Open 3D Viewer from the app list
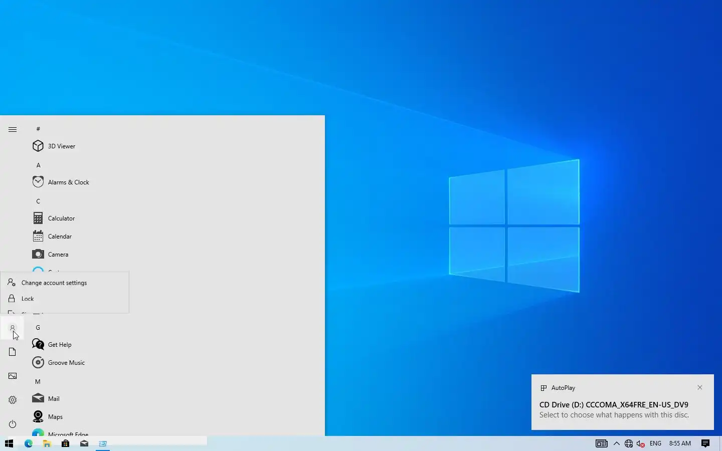The width and height of the screenshot is (722, 451). pyautogui.click(x=54, y=146)
